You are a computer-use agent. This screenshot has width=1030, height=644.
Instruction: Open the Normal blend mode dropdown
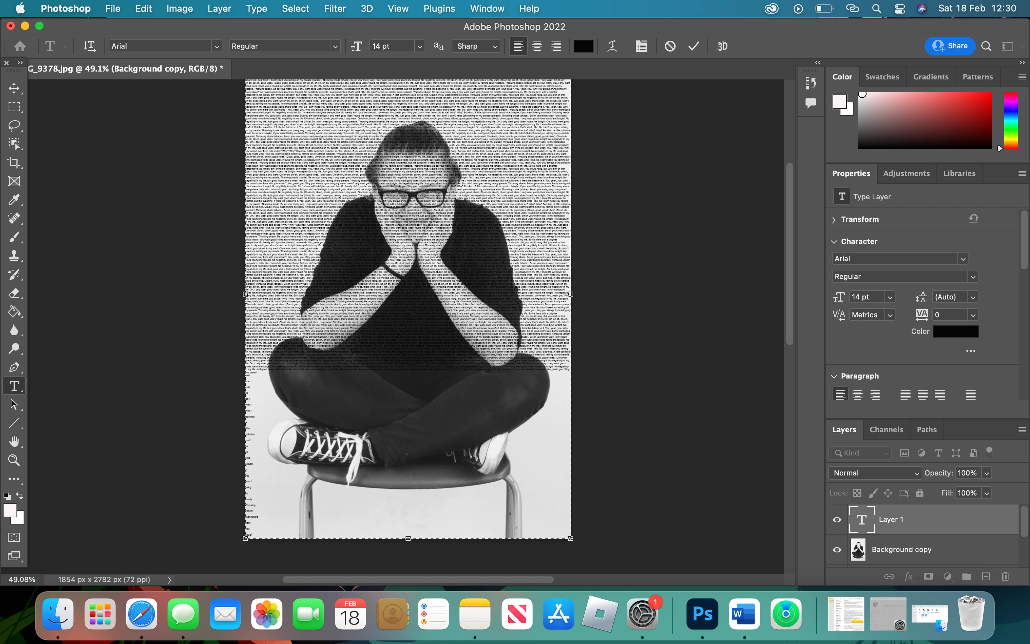(875, 473)
